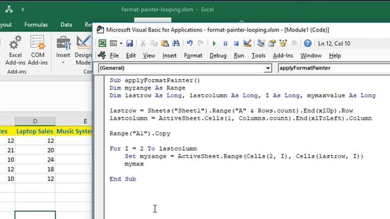This screenshot has height=219, width=390.
Task: Select column D header in Excel
Action: pyautogui.click(x=35, y=121)
